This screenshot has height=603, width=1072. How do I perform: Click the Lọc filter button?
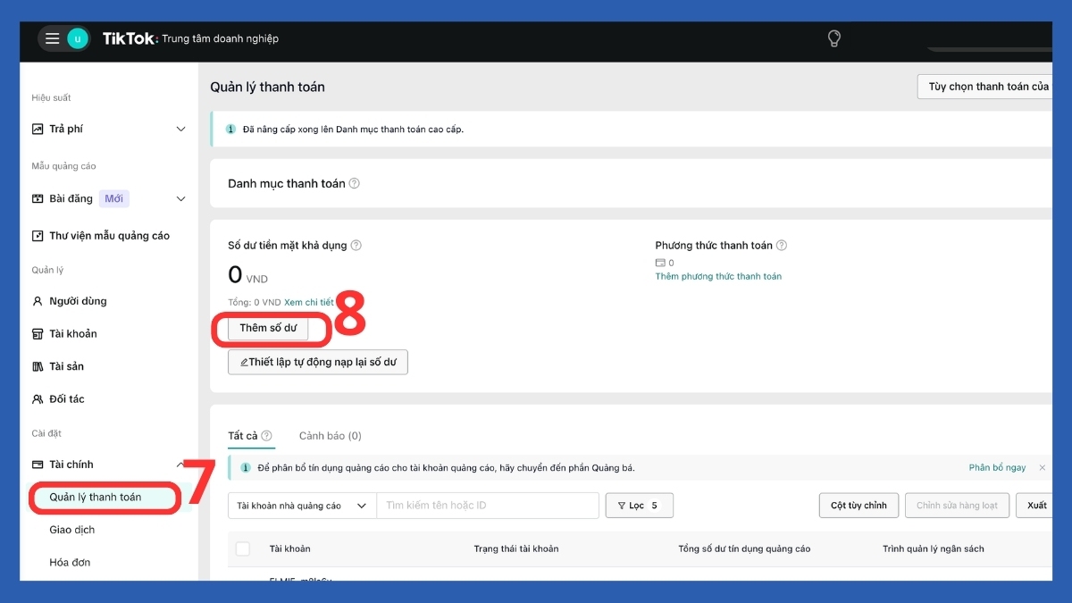point(640,506)
